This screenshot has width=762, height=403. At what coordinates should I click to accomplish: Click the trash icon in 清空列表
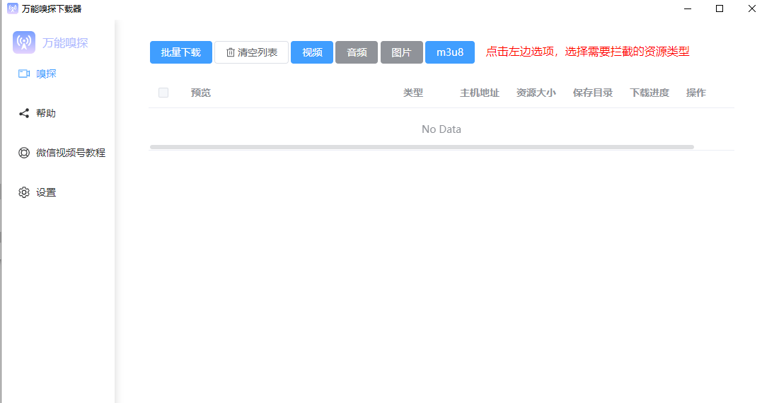[230, 52]
